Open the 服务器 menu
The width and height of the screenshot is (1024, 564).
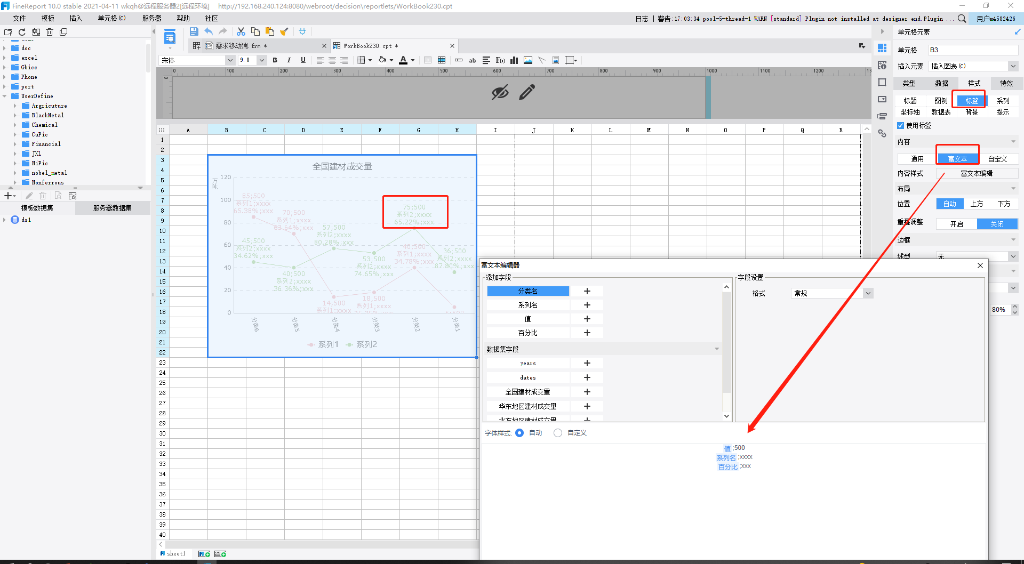(151, 18)
